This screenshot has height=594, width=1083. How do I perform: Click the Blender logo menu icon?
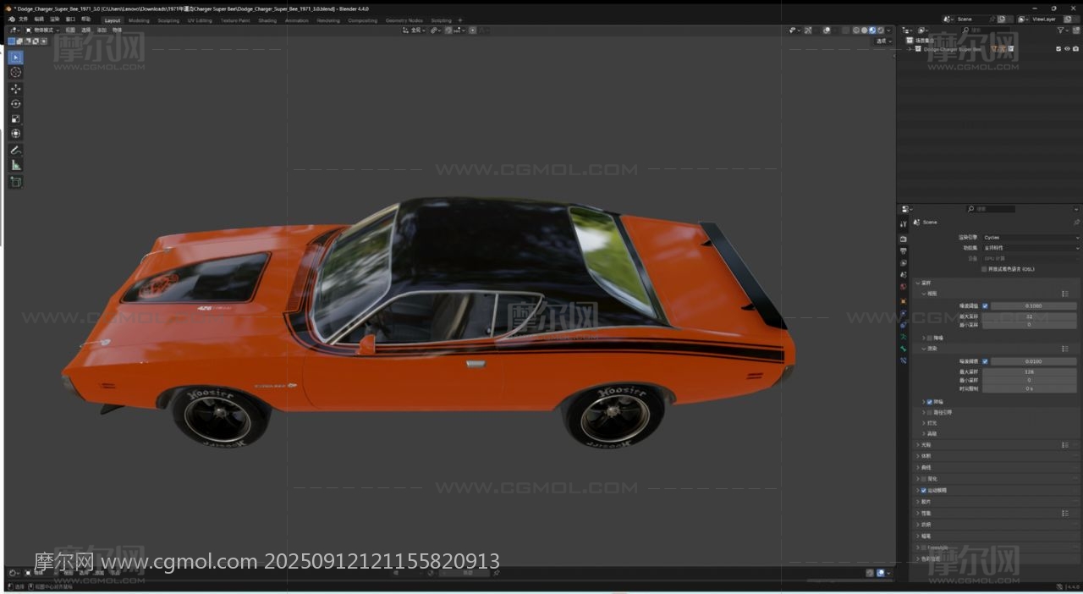(x=11, y=19)
